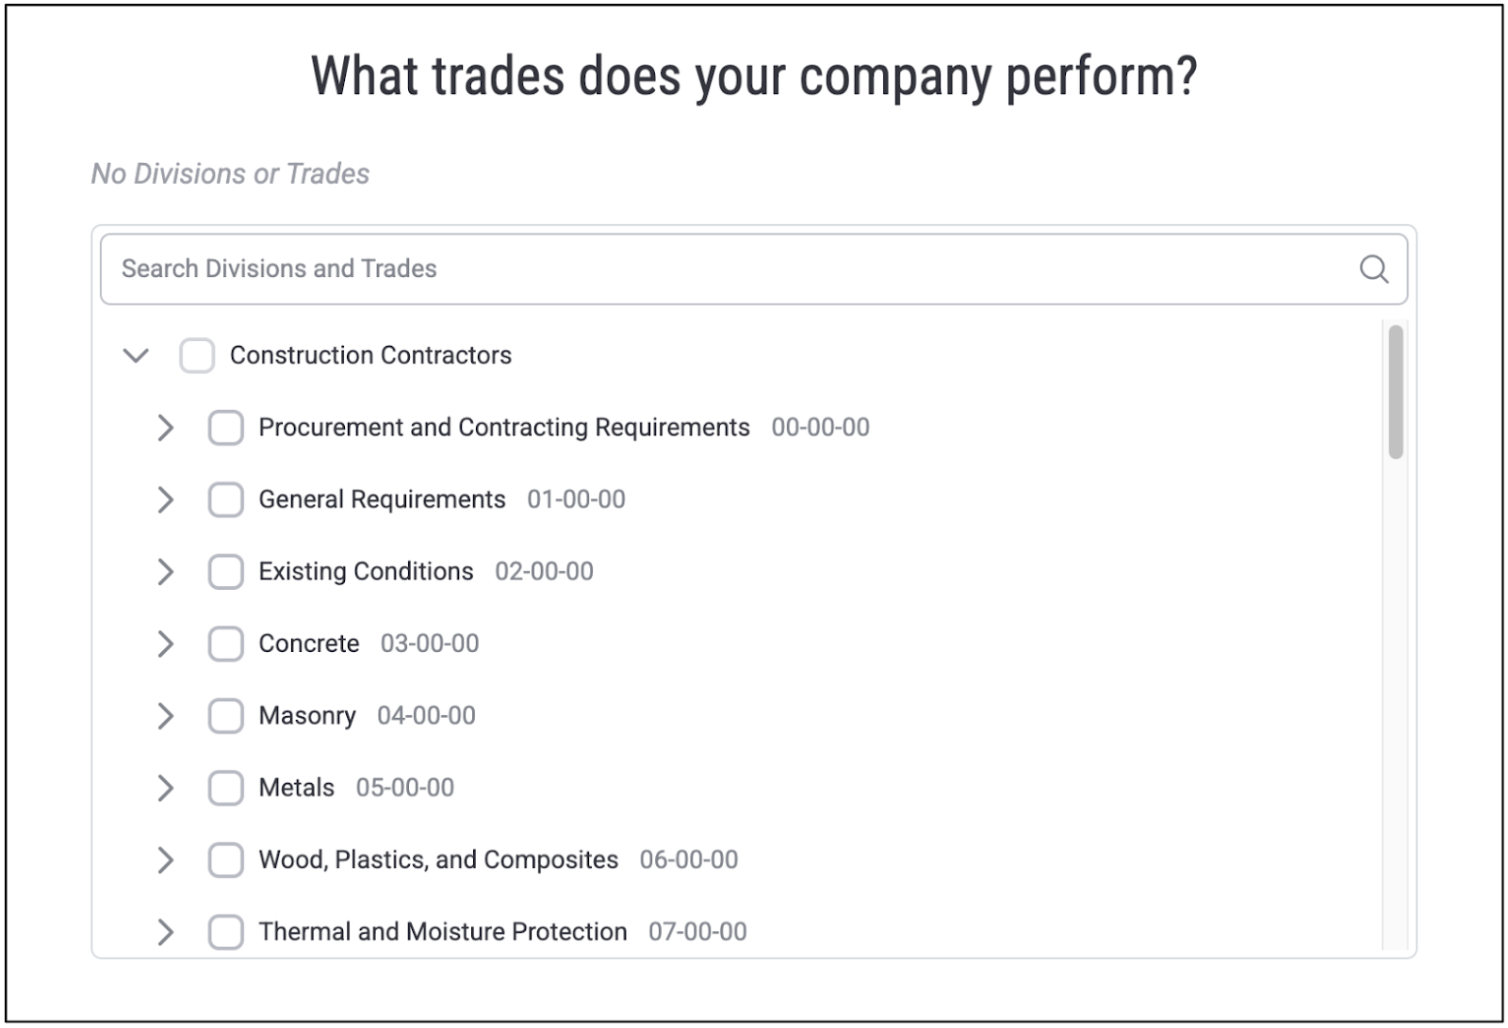Expand Procurement and Contracting Requirements division
This screenshot has height=1028, width=1508.
(x=166, y=428)
